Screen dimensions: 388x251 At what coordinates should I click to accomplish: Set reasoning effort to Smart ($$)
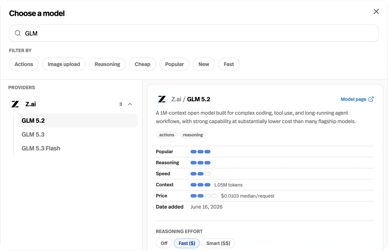point(218,243)
